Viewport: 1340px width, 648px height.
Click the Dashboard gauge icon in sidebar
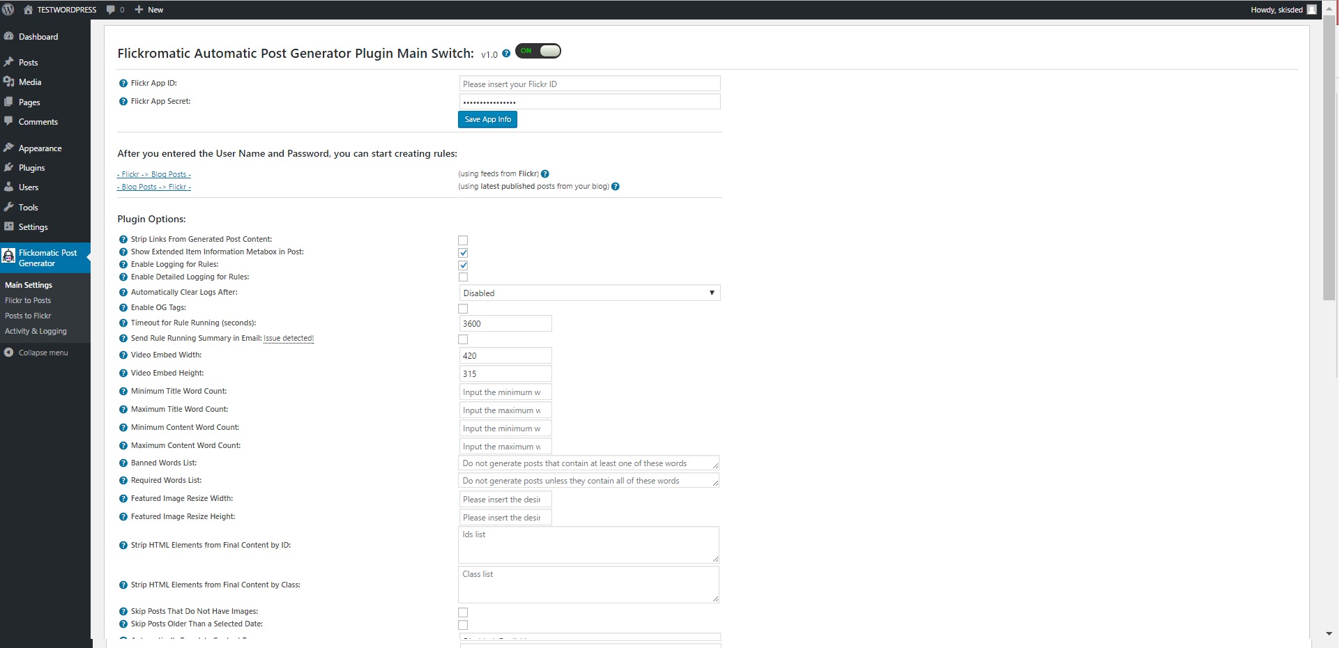pyautogui.click(x=9, y=36)
